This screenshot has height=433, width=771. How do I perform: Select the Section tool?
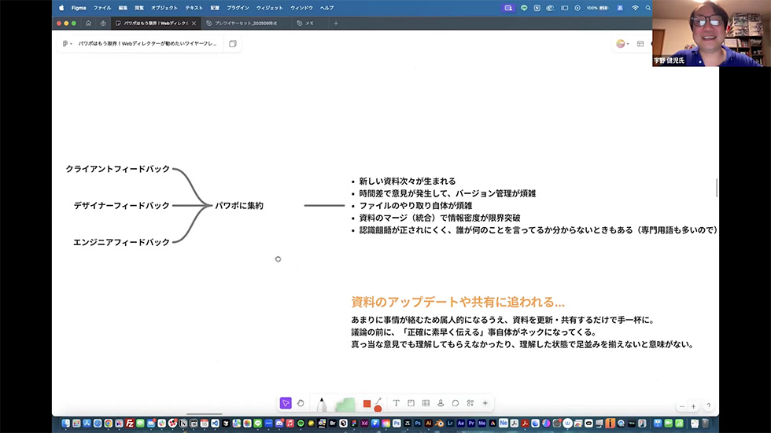pyautogui.click(x=411, y=403)
